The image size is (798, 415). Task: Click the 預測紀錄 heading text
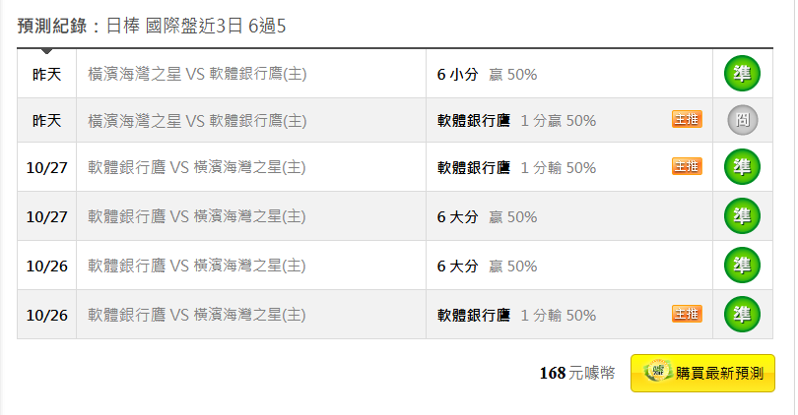coord(52,26)
